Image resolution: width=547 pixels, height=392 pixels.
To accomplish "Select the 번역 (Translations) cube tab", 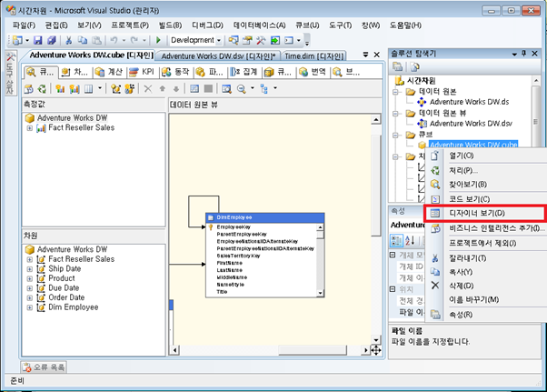I will pos(313,72).
